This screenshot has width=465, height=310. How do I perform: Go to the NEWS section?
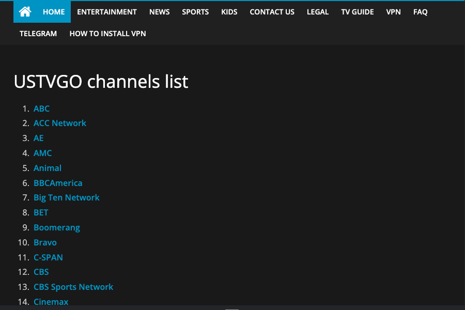click(x=159, y=12)
